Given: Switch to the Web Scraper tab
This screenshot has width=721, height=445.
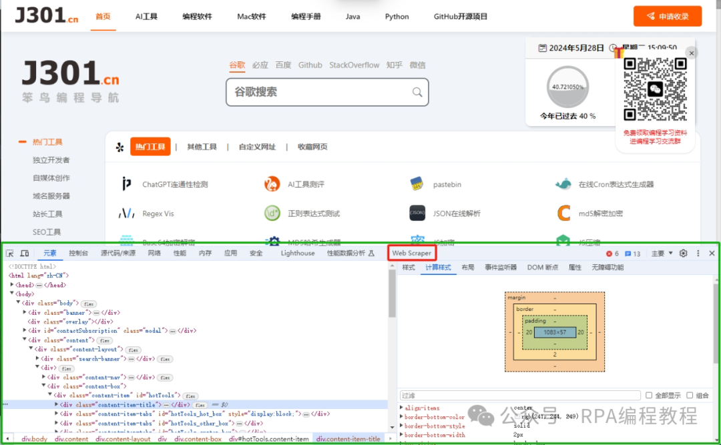Looking at the screenshot, I should 411,254.
